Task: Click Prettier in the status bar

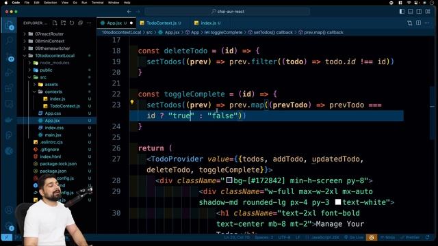Action: click(x=410, y=237)
